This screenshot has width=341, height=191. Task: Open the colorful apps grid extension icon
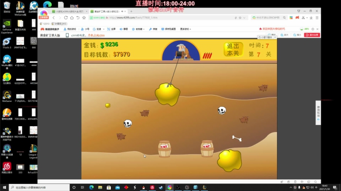[x=291, y=17]
